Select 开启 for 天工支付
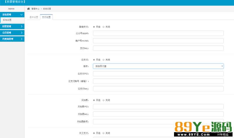234x138 pixels. (x=94, y=133)
